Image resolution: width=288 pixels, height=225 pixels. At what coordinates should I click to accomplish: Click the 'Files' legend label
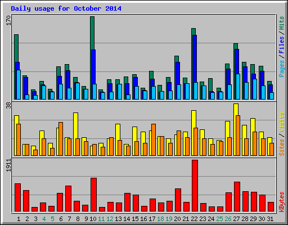[282, 44]
